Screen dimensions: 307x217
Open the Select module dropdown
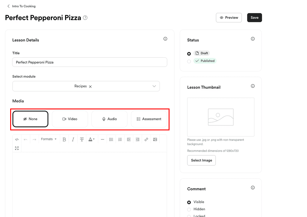point(154,86)
